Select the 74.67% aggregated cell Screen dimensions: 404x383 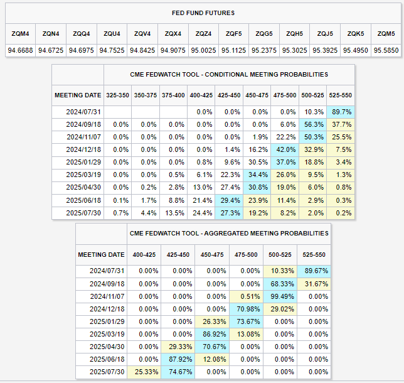tap(178, 372)
